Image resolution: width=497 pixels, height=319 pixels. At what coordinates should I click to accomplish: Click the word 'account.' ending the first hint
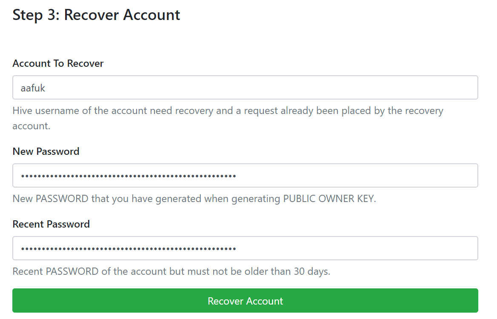pos(31,126)
